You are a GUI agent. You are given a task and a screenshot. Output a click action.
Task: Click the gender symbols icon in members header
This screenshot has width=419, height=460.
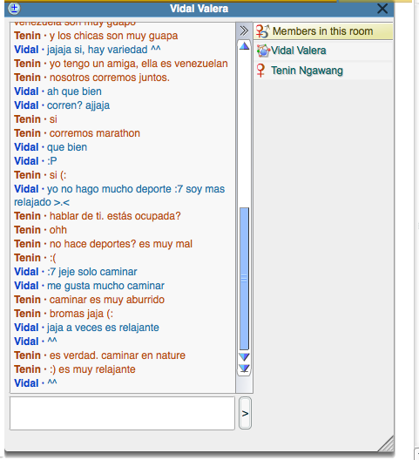(262, 31)
